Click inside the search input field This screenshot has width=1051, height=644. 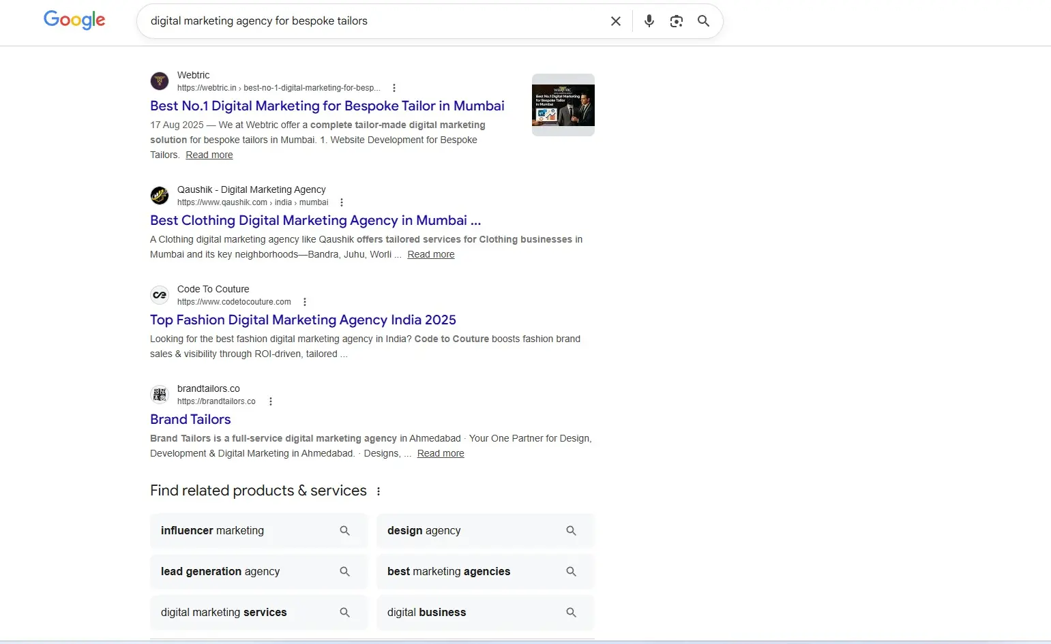[x=375, y=20]
